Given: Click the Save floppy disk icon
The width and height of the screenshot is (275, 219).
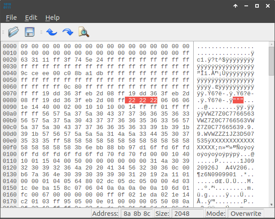Looking at the screenshot, I should (30, 32).
